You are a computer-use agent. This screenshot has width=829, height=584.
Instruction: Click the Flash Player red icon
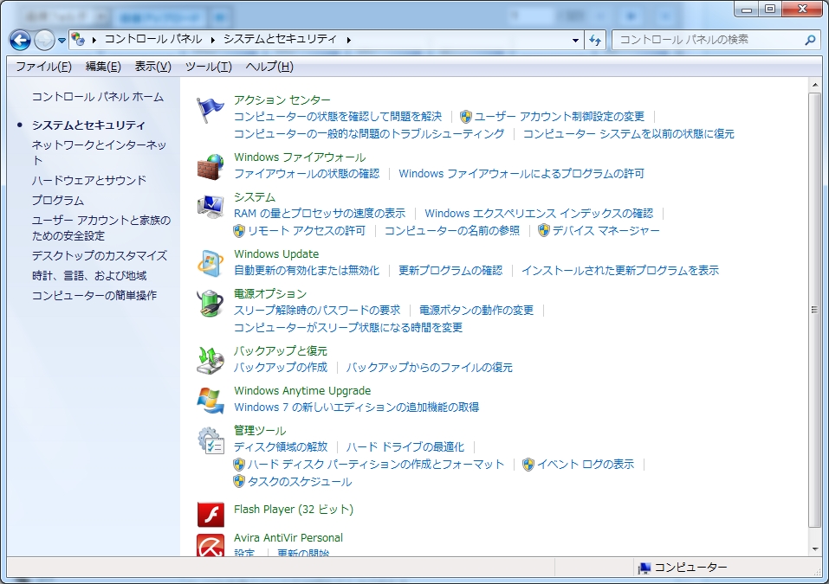click(210, 514)
